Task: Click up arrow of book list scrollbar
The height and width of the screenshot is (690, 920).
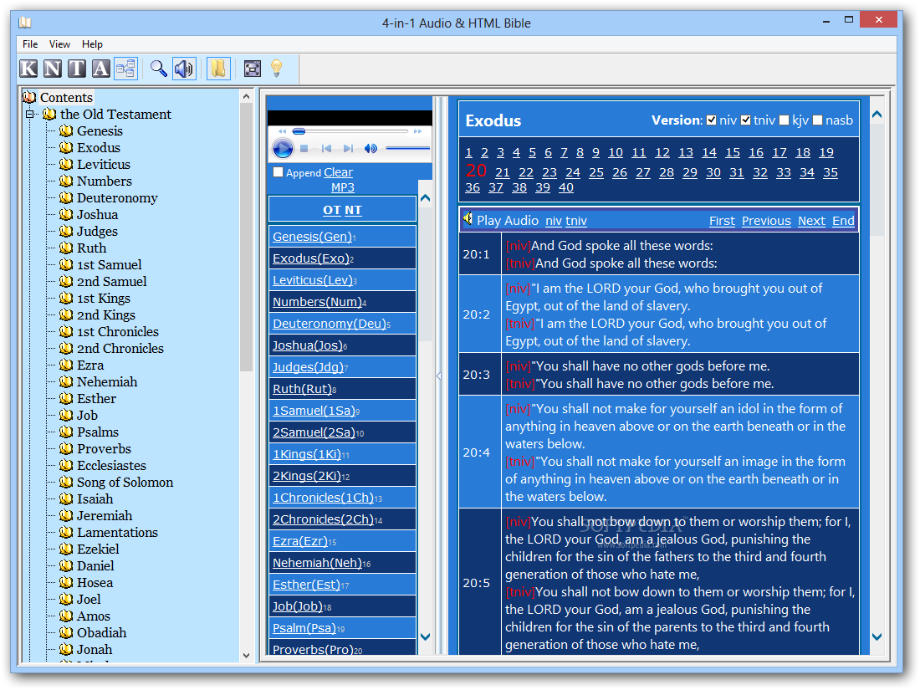Action: (x=426, y=198)
